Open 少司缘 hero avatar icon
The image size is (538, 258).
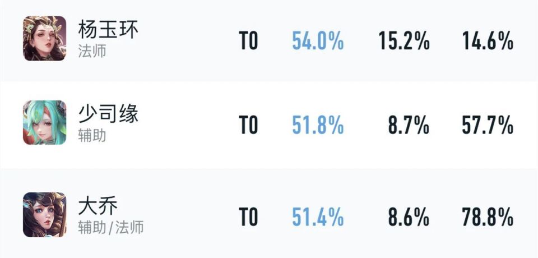click(45, 122)
